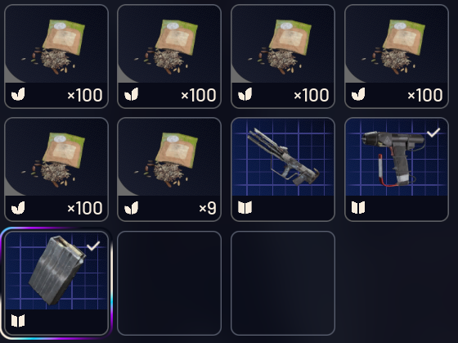The width and height of the screenshot is (458, 343).
Task: Click the ×100 seed stack in the second row
Action: (x=56, y=169)
